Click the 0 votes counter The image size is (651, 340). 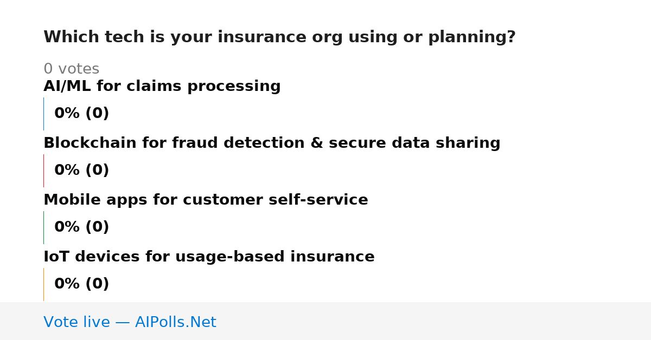point(71,69)
